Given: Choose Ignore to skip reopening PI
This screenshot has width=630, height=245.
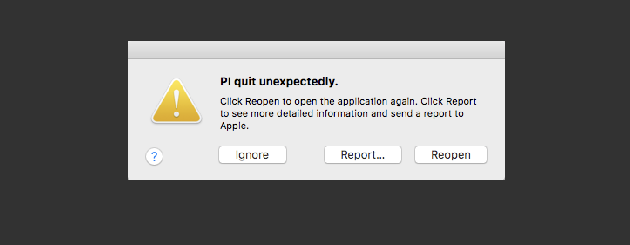Looking at the screenshot, I should tap(253, 155).
